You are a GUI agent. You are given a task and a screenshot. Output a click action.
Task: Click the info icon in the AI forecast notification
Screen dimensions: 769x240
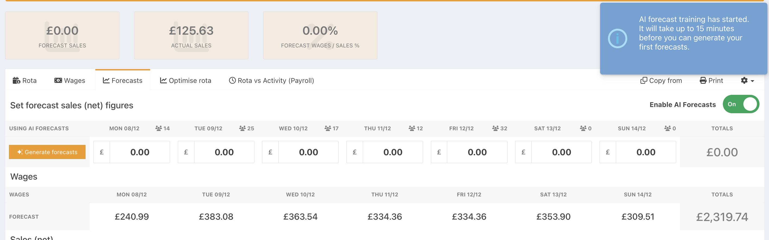click(617, 38)
